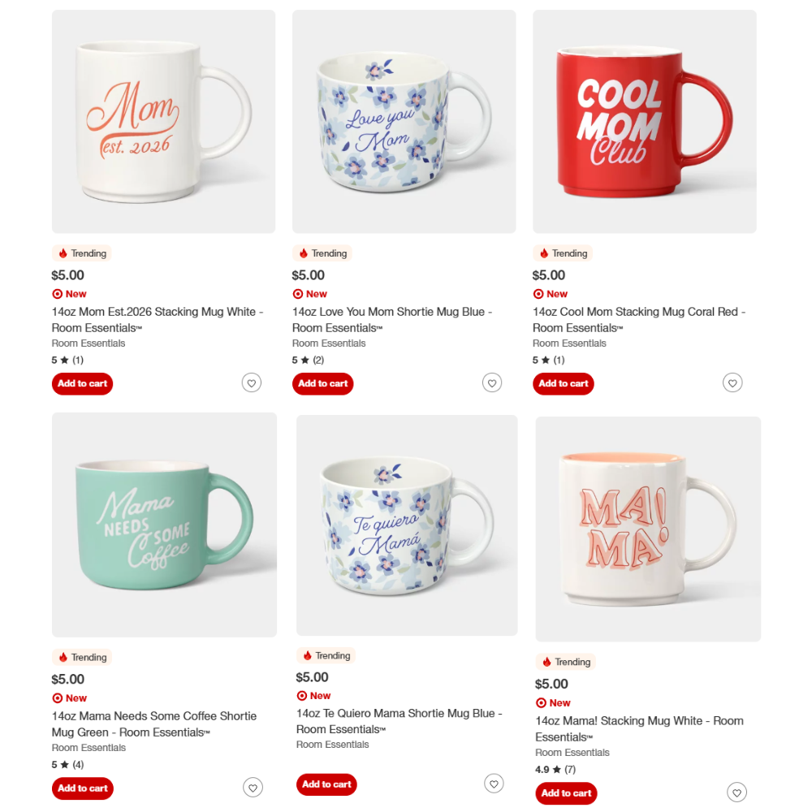Add the Mom Est.2026 mug to cart
The image size is (812, 812).
[x=82, y=383]
